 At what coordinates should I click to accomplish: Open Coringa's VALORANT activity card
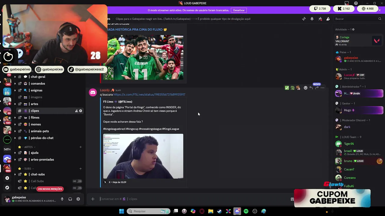click(x=359, y=41)
